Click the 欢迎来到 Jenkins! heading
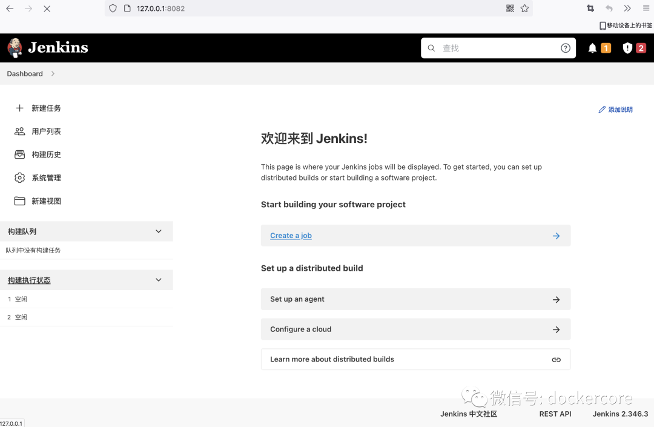The image size is (654, 427). (314, 139)
